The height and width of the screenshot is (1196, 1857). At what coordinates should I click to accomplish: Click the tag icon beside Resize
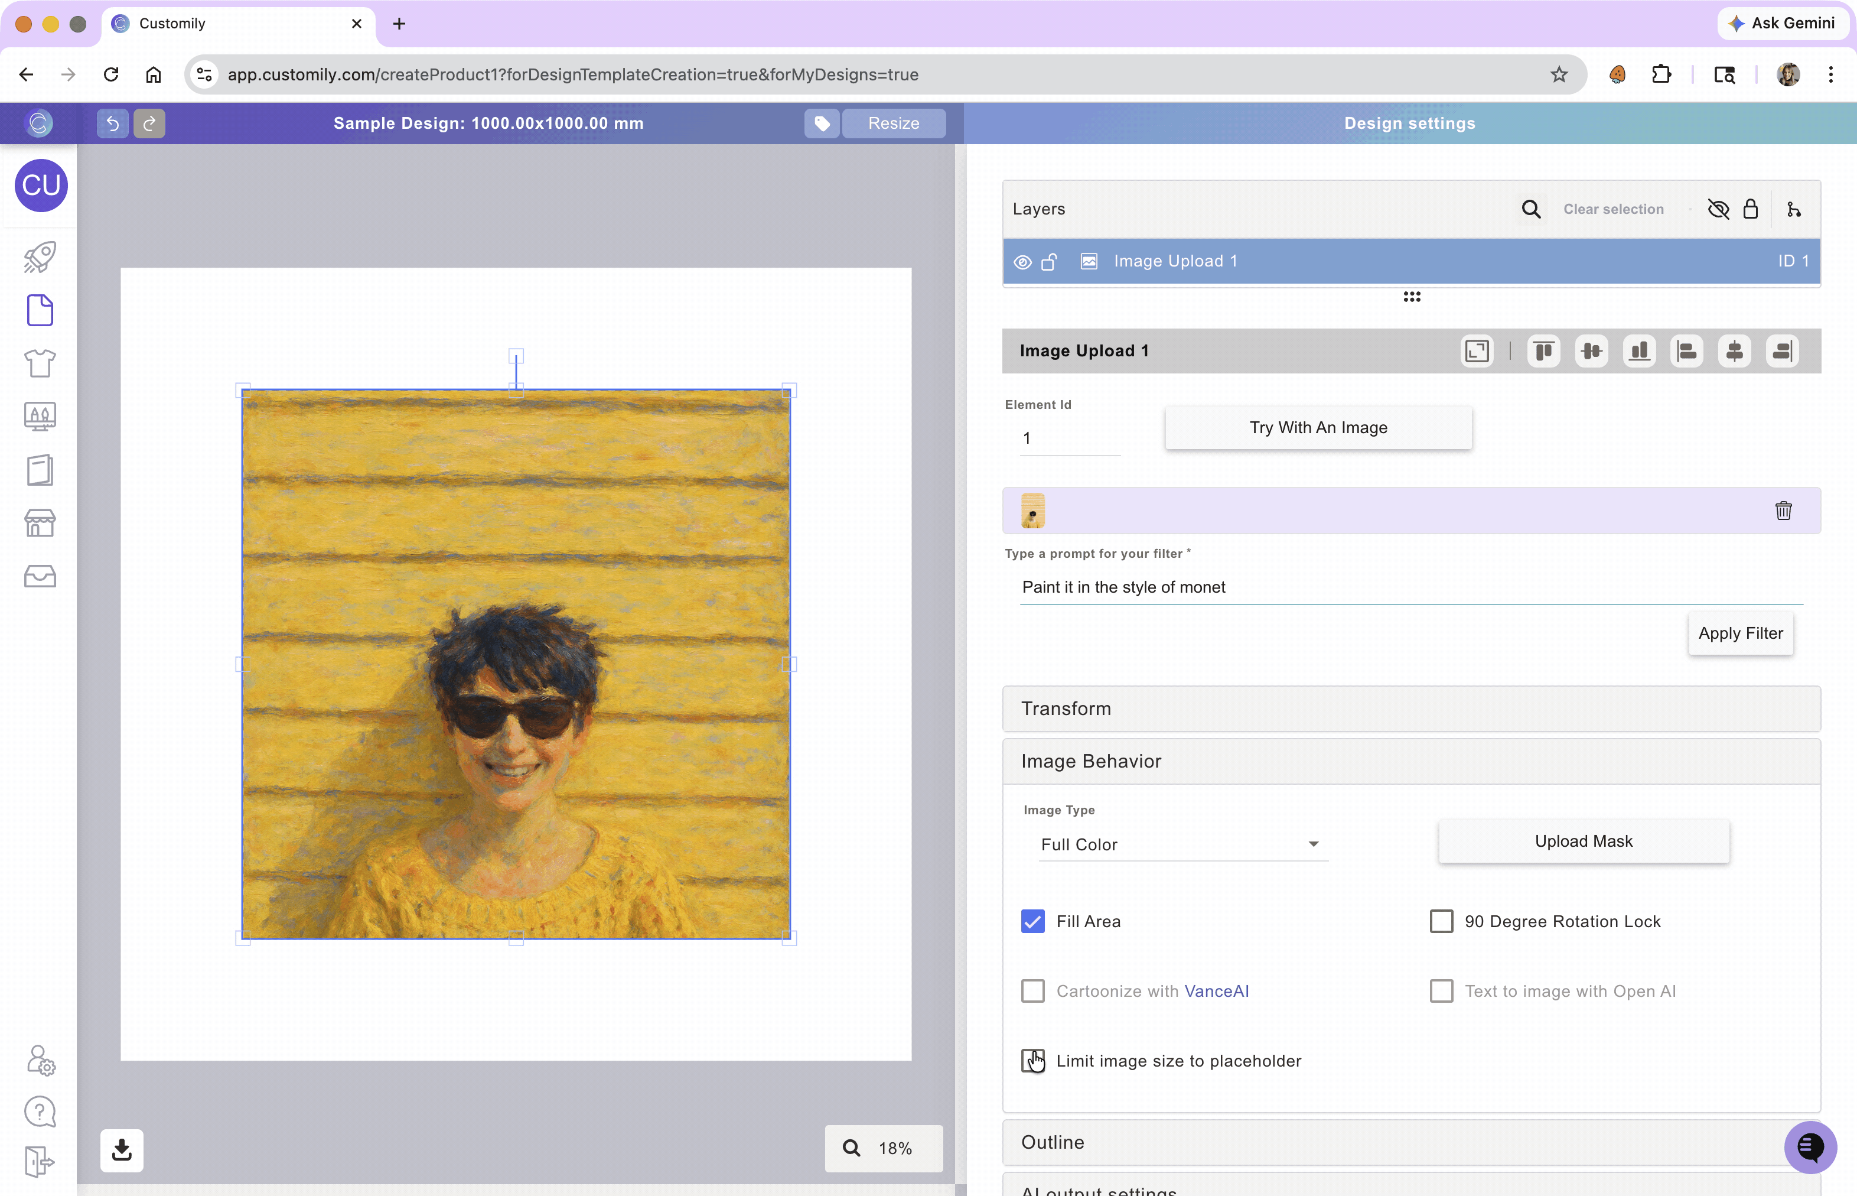[822, 123]
